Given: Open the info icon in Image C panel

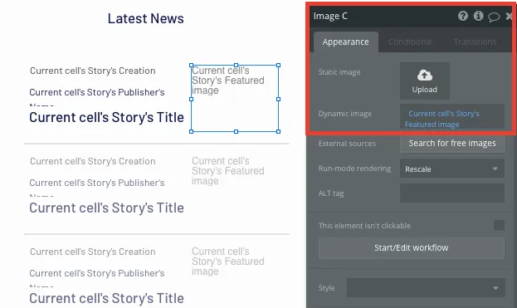Looking at the screenshot, I should (x=479, y=16).
